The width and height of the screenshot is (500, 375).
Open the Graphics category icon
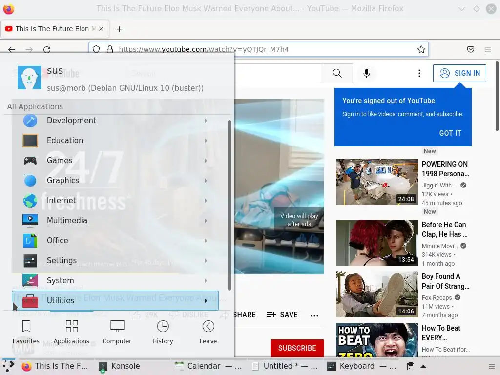tap(30, 181)
